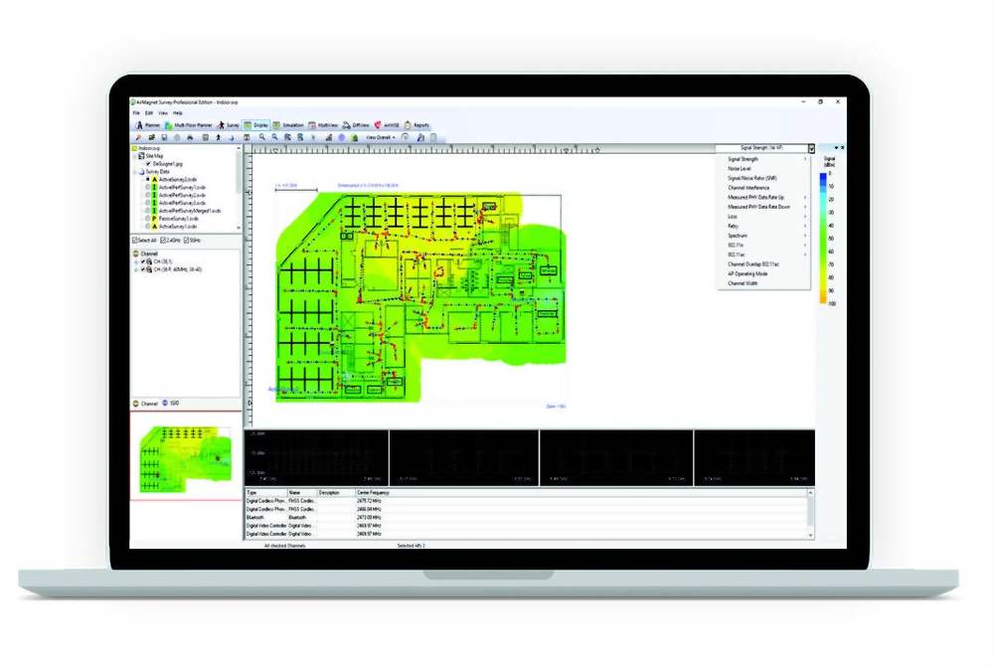Toggle the 2.4GHz band checkbox
Screen dimensions: 993x668
coord(161,240)
